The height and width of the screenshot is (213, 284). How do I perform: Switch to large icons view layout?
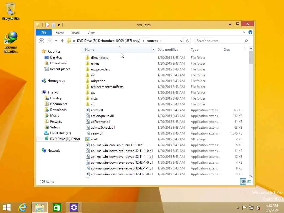(x=249, y=181)
